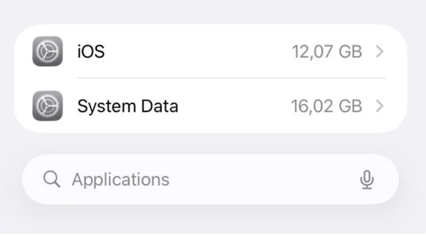Viewport: 426px width, 237px height.
Task: Click the divider between iOS and System Data
Action: tap(231, 78)
